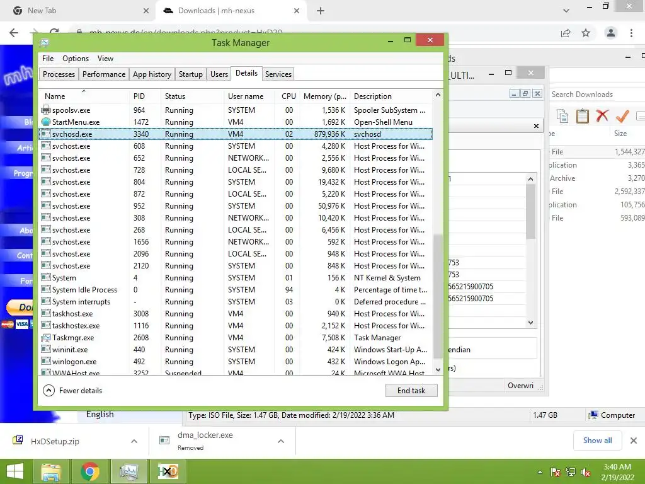Select the StartMenu.exe process row
645x484 pixels.
coord(236,122)
